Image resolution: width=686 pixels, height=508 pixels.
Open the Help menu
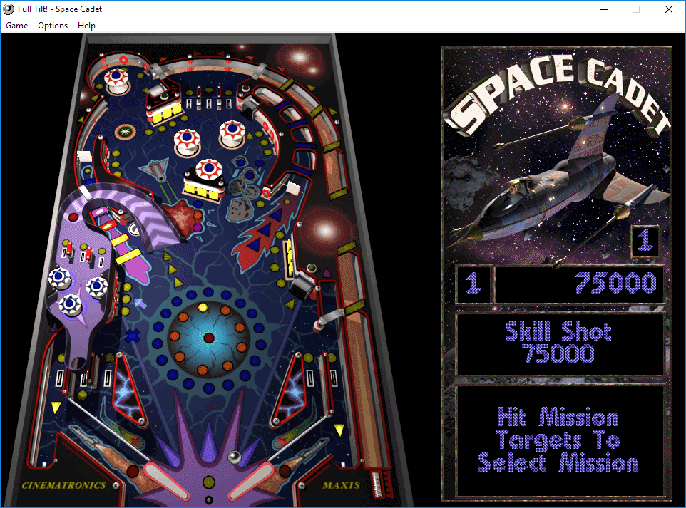[86, 25]
